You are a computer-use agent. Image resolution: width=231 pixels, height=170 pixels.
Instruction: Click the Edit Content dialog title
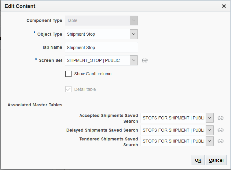point(20,6)
